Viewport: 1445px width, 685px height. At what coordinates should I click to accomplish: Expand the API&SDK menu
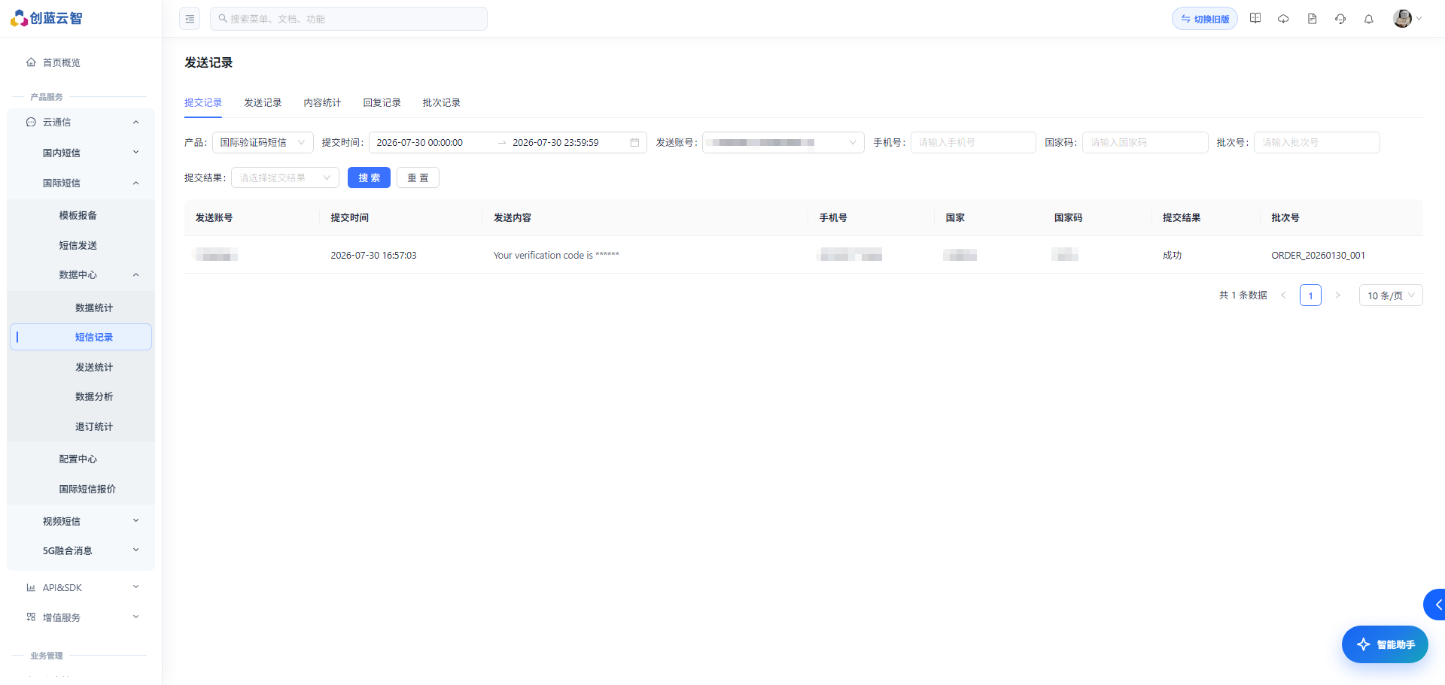tap(135, 587)
